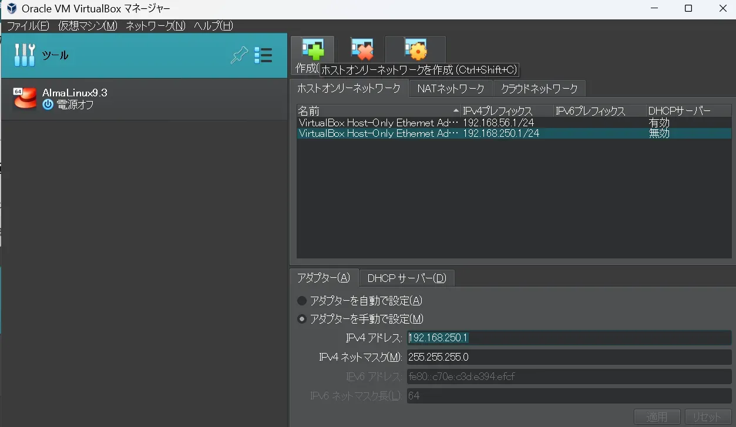
Task: Click the pin icon in the Tools row
Action: pos(239,55)
